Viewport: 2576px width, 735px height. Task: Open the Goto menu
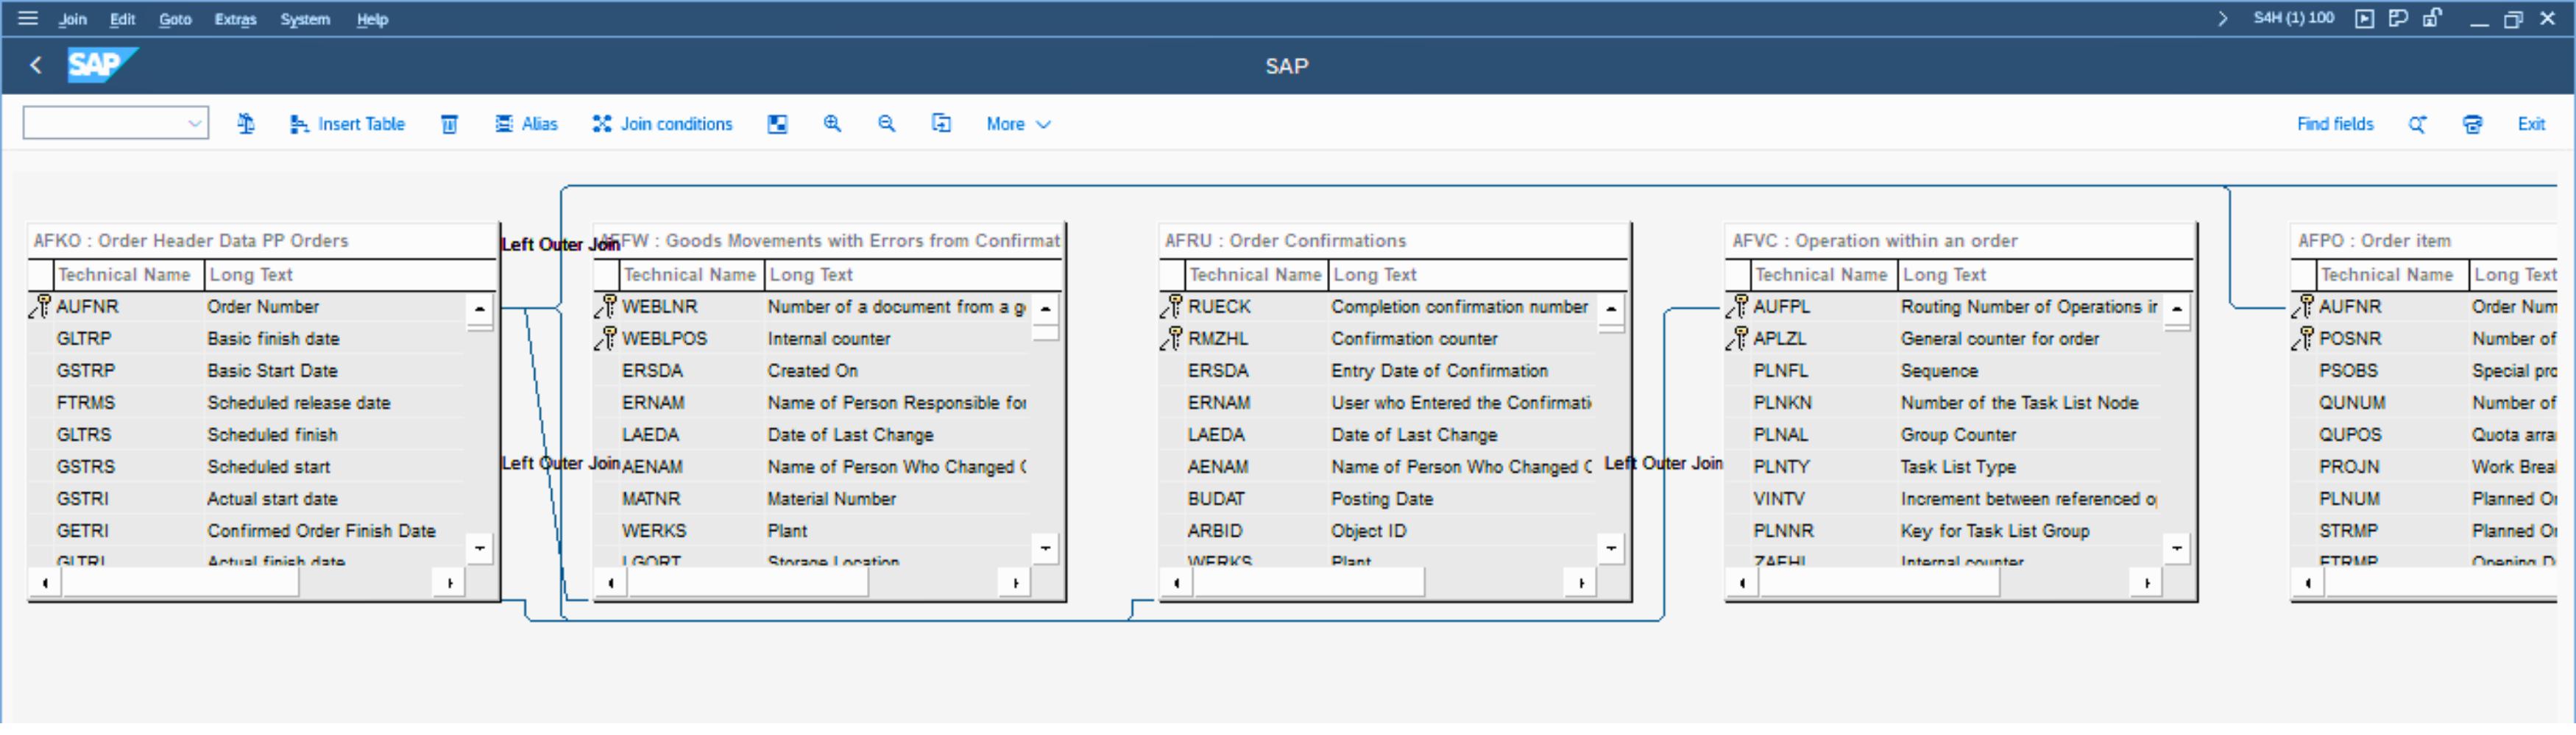175,19
